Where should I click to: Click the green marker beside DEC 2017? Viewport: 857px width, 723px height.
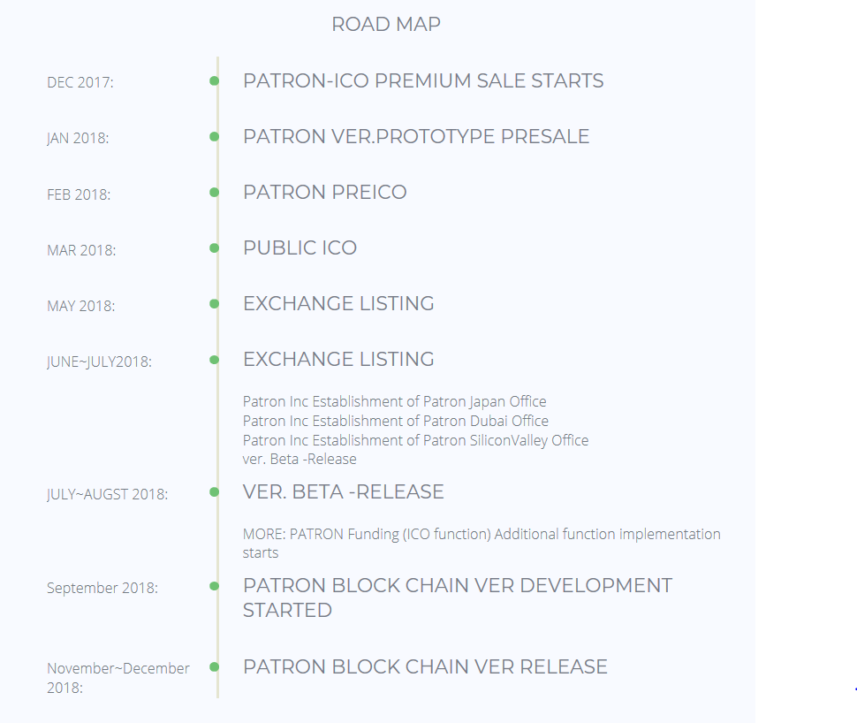(214, 81)
